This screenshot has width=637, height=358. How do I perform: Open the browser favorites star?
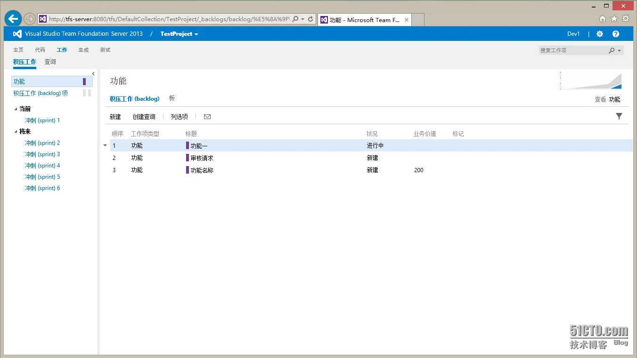pyautogui.click(x=614, y=19)
